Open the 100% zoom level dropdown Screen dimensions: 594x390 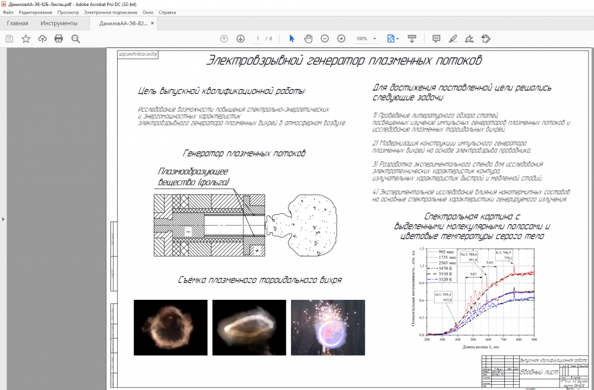pyautogui.click(x=375, y=39)
